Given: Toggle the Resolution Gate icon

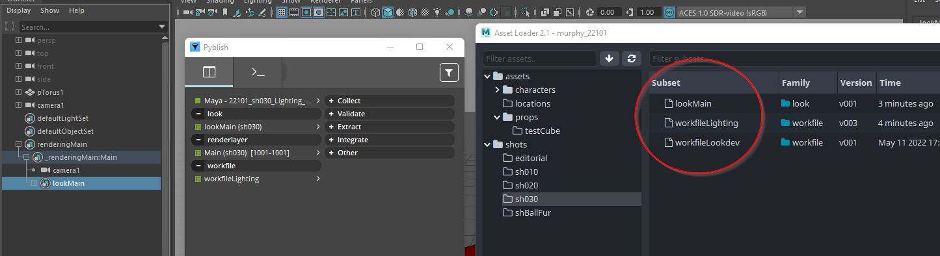Looking at the screenshot, I should [306, 12].
